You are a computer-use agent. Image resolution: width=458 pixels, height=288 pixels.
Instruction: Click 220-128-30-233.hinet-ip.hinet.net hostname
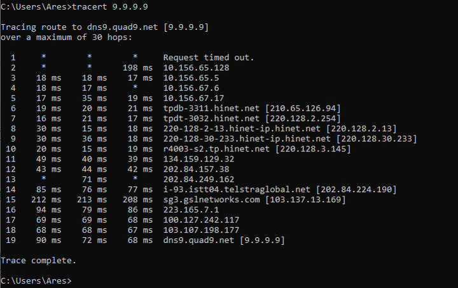247,139
